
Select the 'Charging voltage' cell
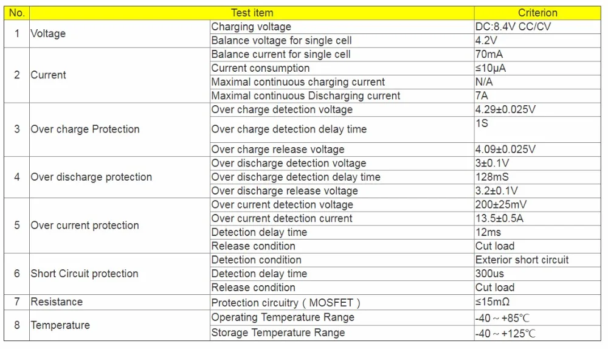click(342, 27)
